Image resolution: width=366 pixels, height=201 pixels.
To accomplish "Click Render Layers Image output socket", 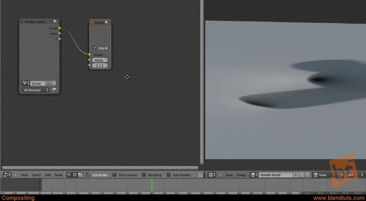I will point(60,28).
